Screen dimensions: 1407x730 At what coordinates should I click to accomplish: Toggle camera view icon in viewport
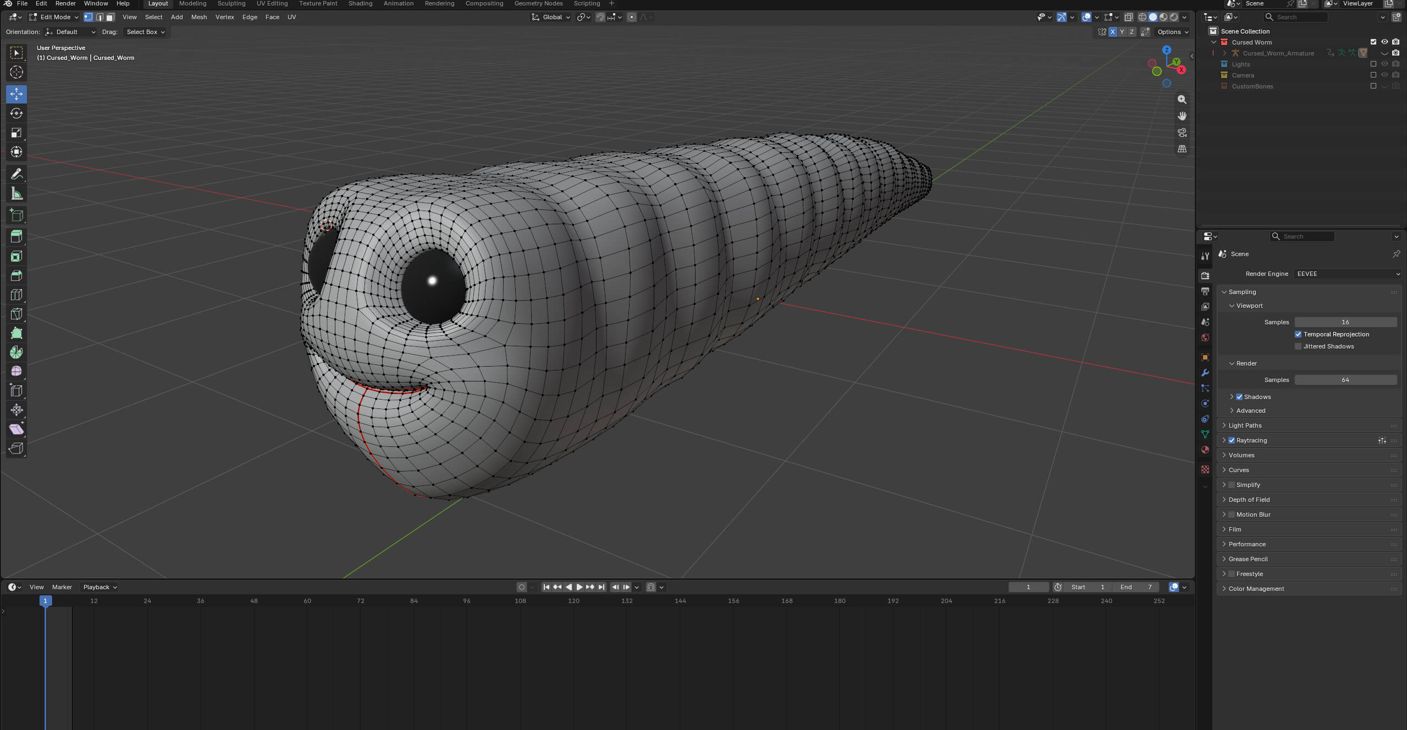point(1182,132)
